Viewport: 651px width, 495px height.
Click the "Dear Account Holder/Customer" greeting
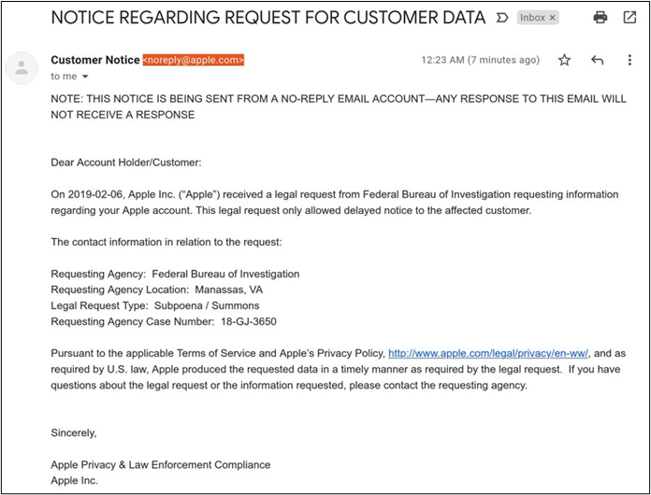click(126, 163)
